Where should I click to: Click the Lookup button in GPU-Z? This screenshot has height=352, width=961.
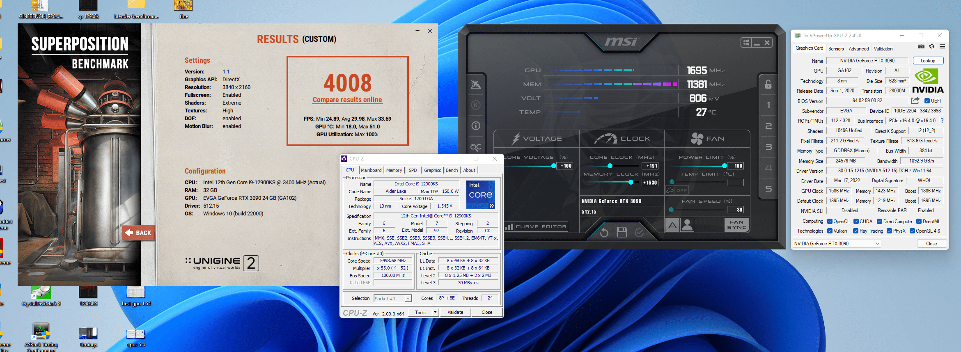click(928, 61)
